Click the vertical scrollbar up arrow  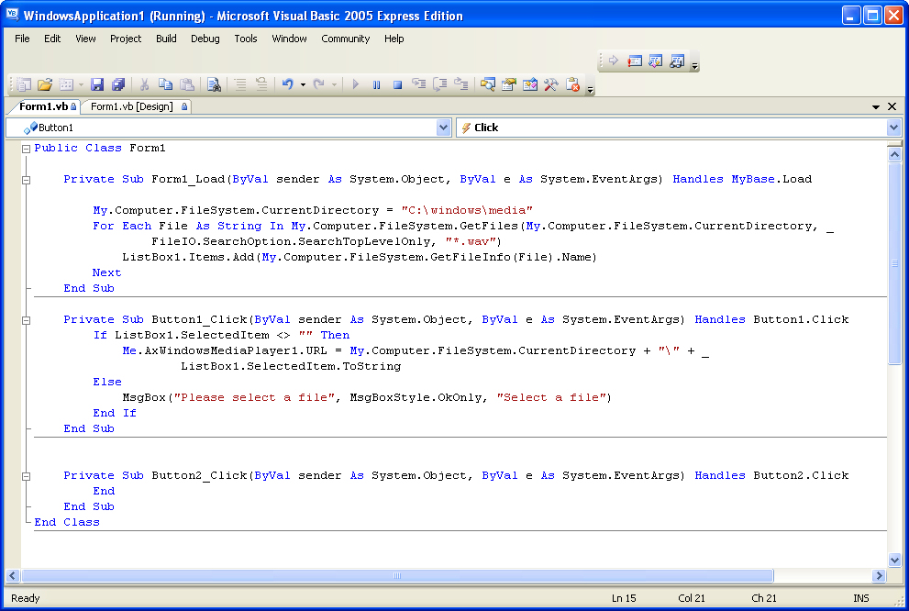[x=894, y=154]
